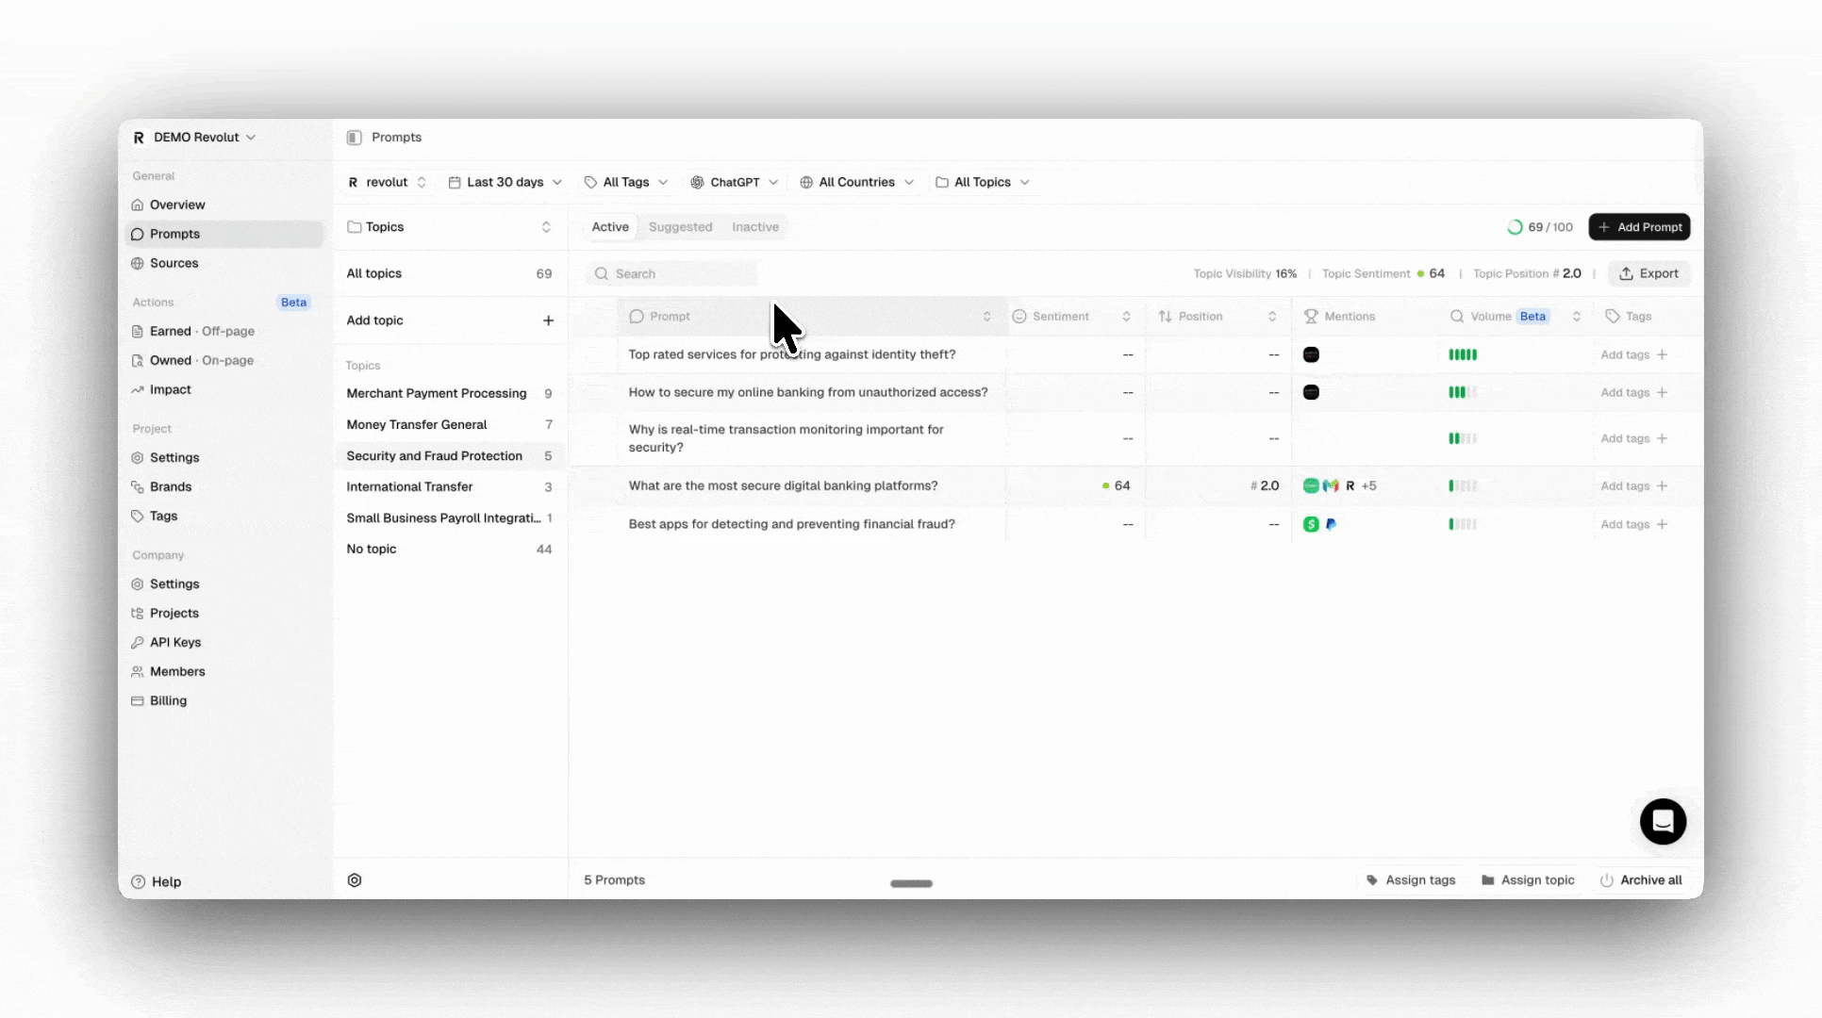The width and height of the screenshot is (1822, 1018).
Task: Sort by the Position column
Action: pyautogui.click(x=1271, y=317)
